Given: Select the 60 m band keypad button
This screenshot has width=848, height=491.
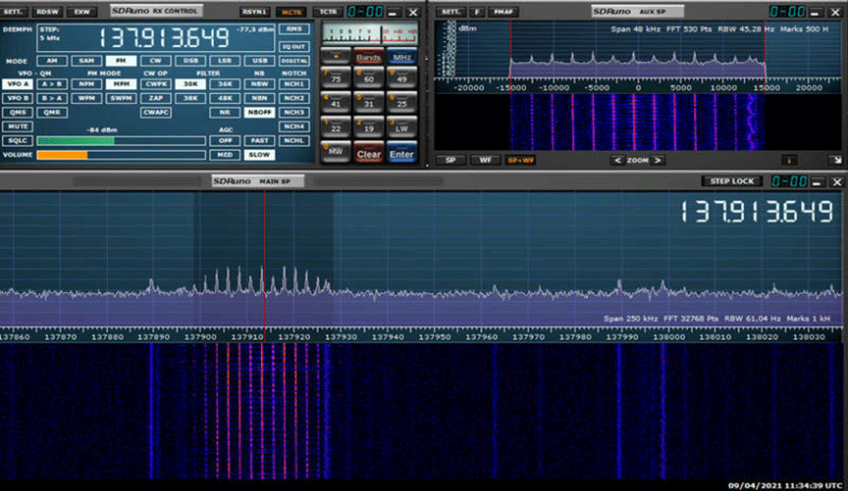Looking at the screenshot, I should pos(369,77).
